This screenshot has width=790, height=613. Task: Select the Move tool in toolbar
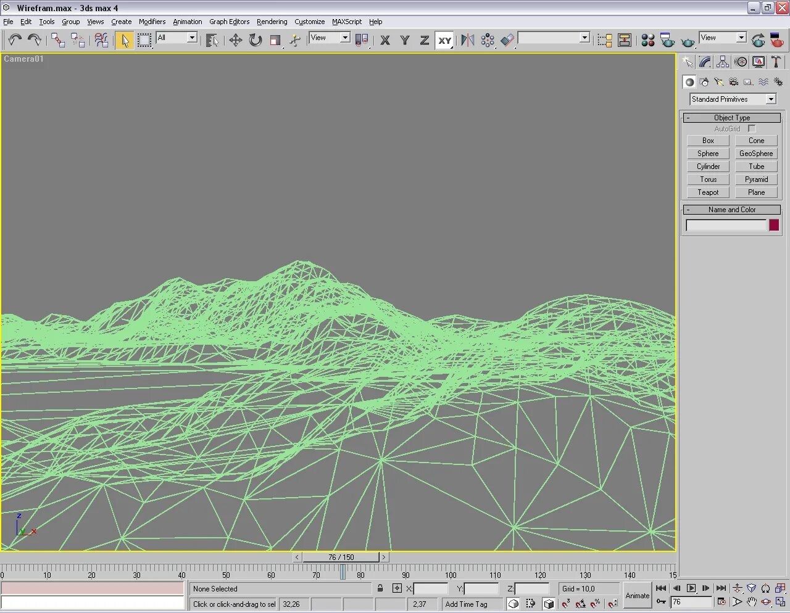[235, 40]
